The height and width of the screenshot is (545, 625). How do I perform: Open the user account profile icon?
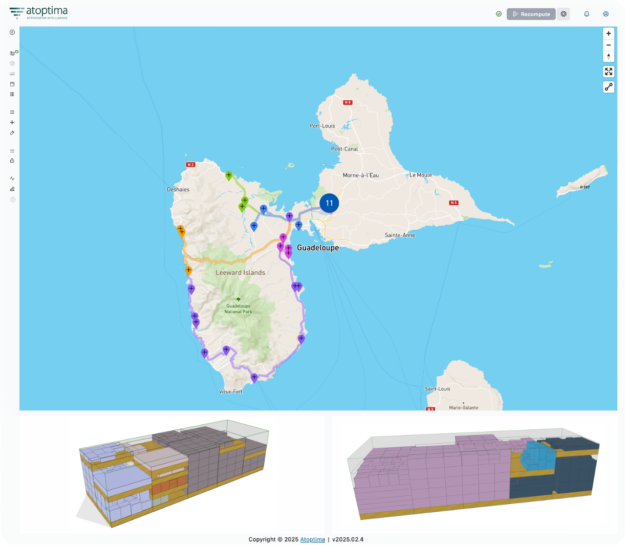[x=606, y=14]
